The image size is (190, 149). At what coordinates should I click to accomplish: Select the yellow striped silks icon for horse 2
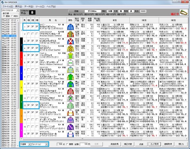pyautogui.click(x=70, y=34)
